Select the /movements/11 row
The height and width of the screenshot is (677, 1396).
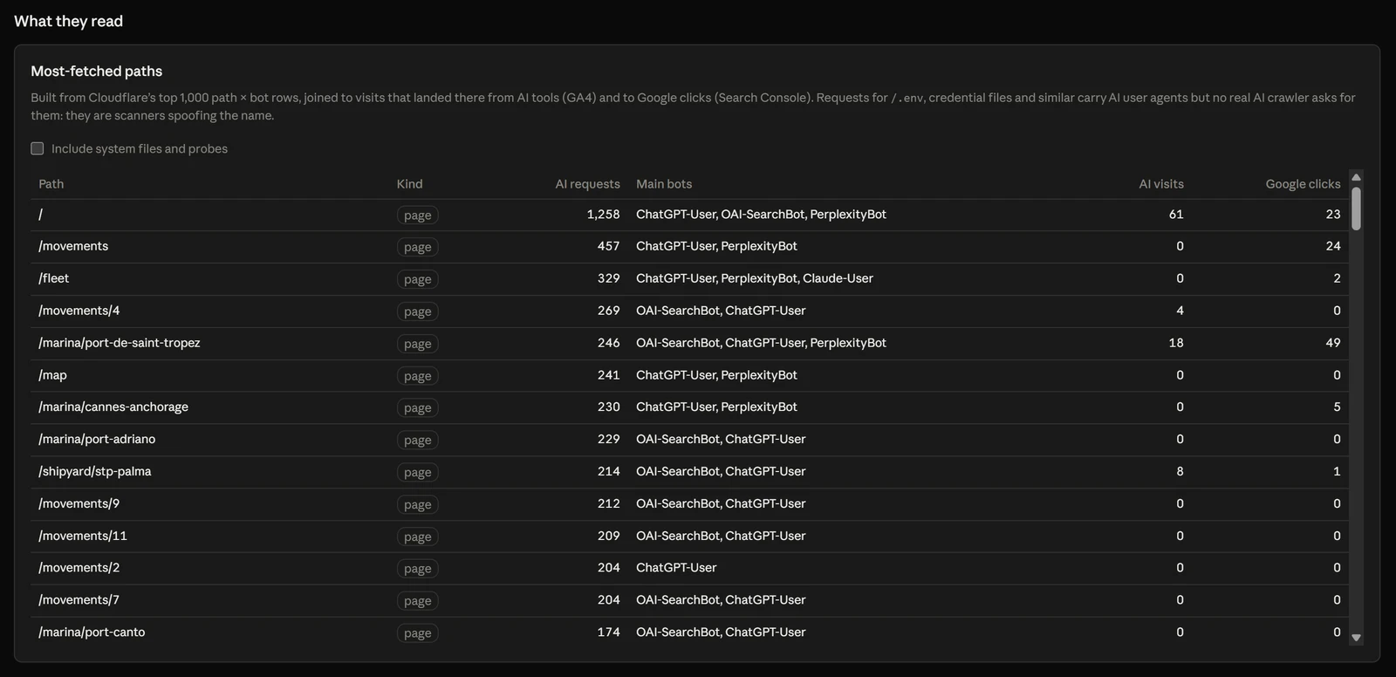(x=689, y=536)
